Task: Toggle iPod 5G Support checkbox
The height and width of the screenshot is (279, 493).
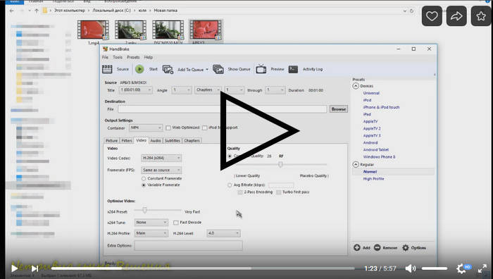Action: (x=205, y=128)
